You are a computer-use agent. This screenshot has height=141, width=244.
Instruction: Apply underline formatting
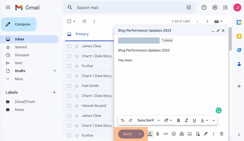194,120
